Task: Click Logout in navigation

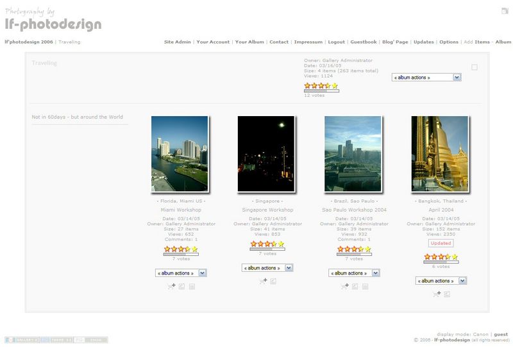Action: pos(336,42)
